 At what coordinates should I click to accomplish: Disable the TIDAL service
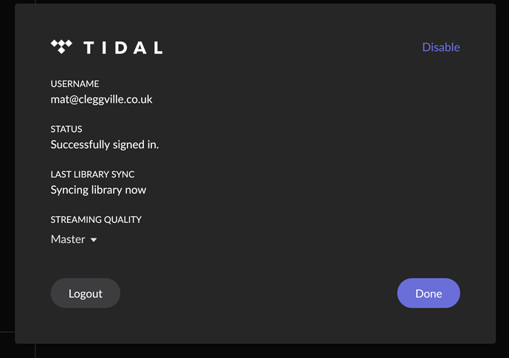pos(441,47)
